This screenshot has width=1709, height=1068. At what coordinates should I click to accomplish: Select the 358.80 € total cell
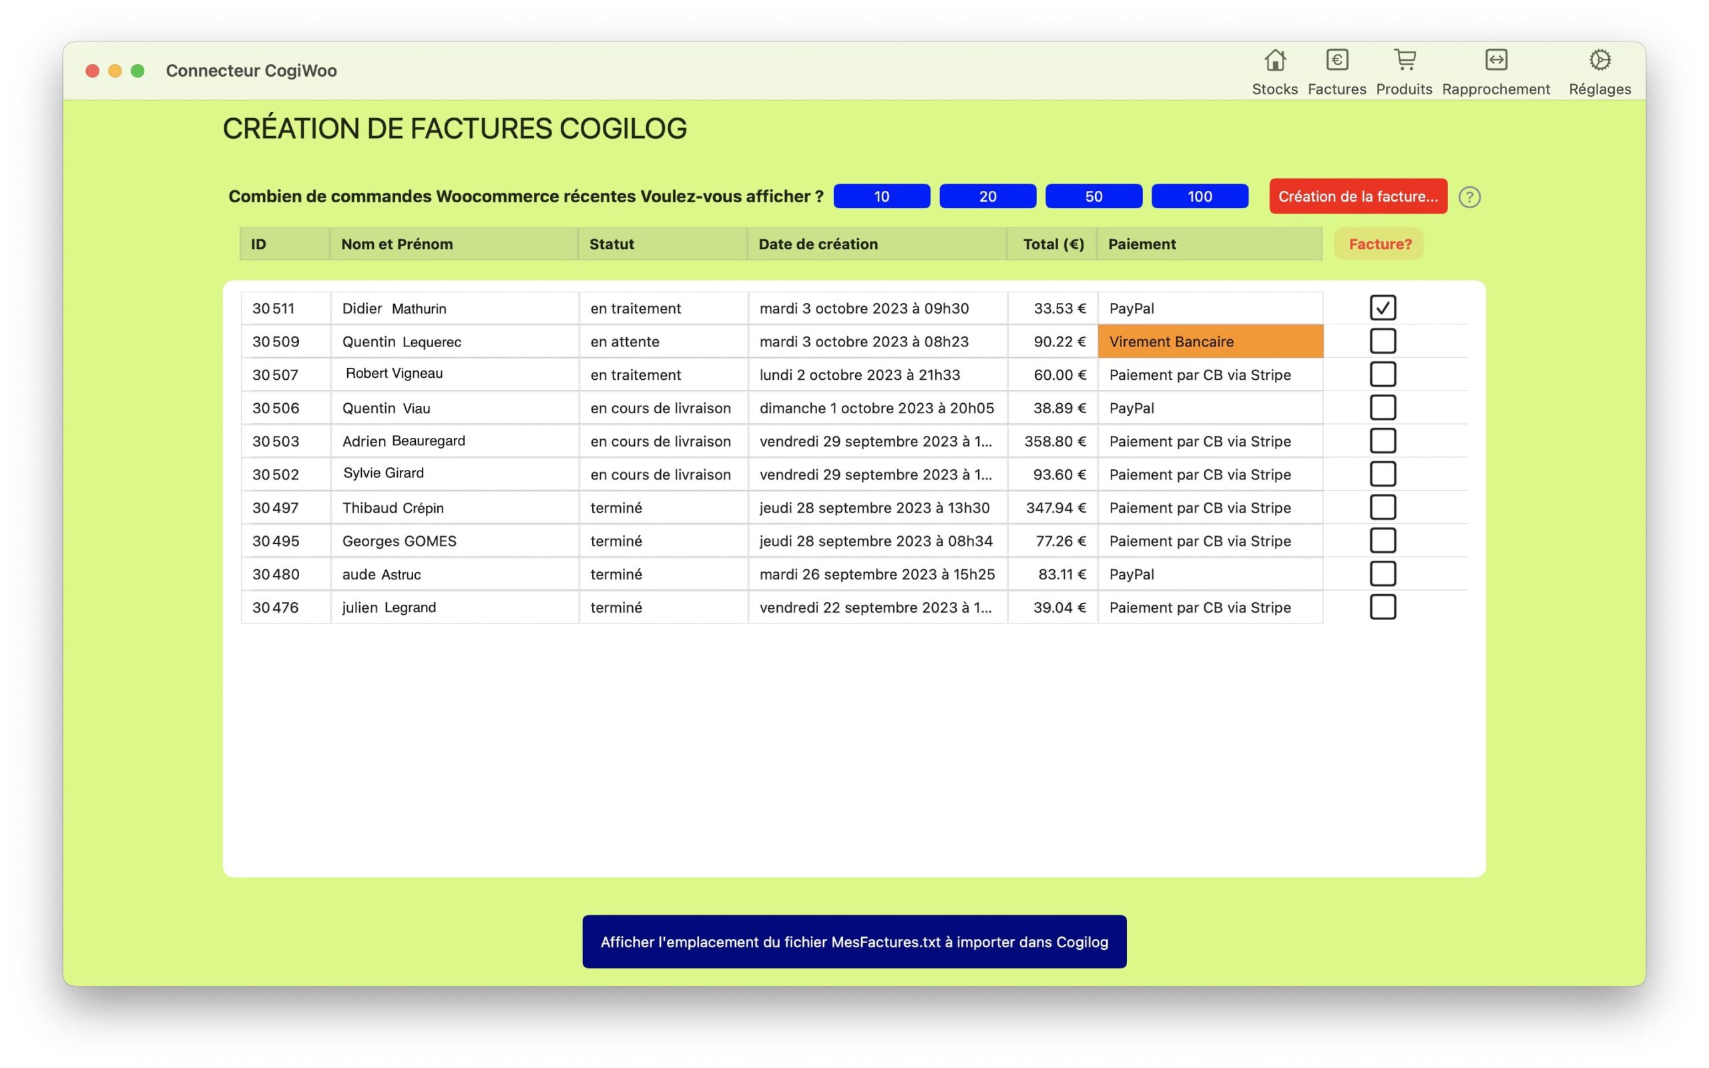tap(1052, 441)
